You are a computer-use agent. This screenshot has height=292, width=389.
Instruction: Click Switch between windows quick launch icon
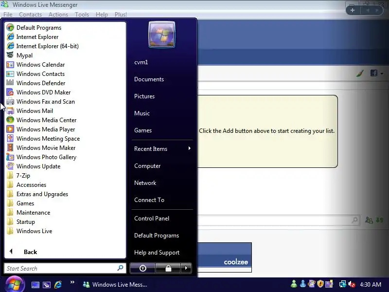[x=47, y=285]
